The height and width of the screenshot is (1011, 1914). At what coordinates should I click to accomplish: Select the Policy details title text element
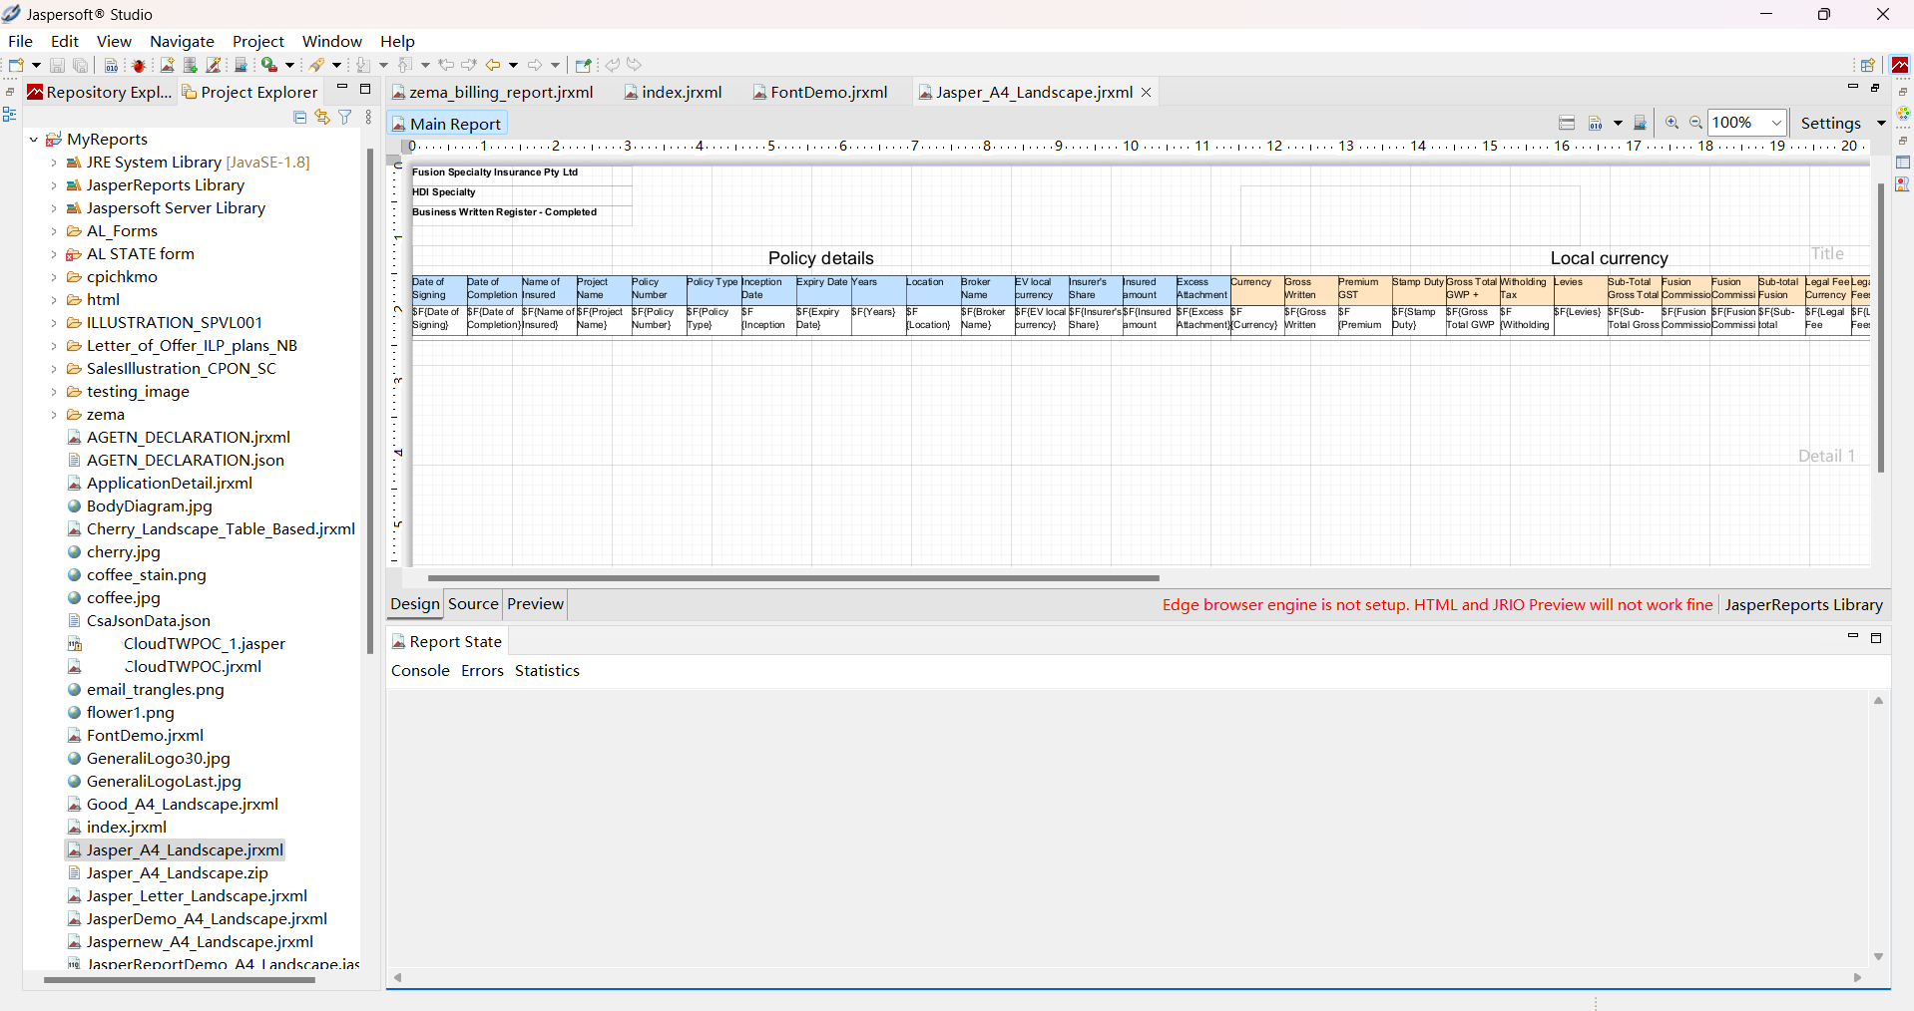pyautogui.click(x=821, y=258)
